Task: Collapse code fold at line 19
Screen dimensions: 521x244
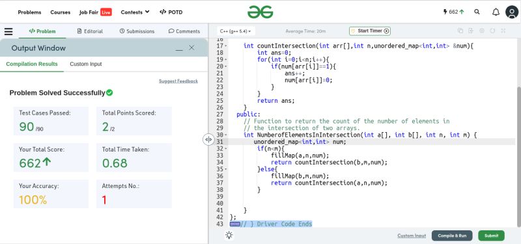Action: [226, 60]
